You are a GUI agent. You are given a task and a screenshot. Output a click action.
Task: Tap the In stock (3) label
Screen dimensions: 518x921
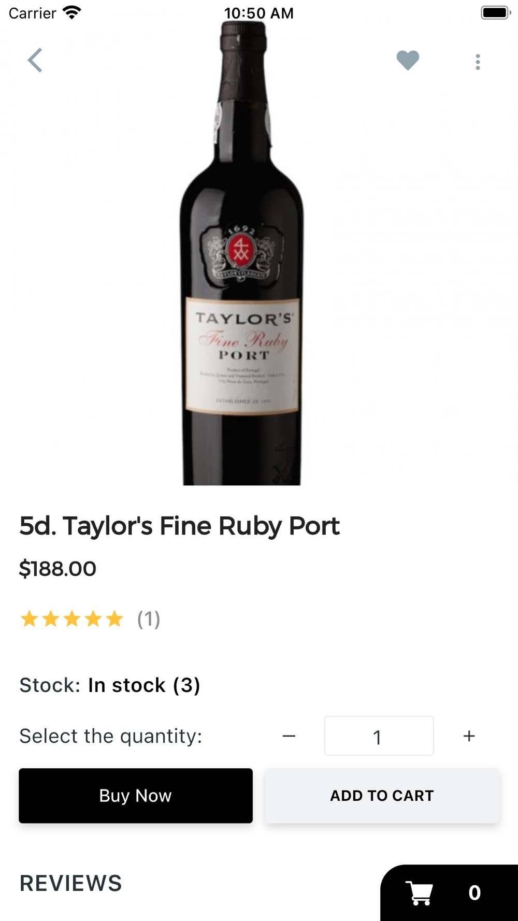[144, 685]
